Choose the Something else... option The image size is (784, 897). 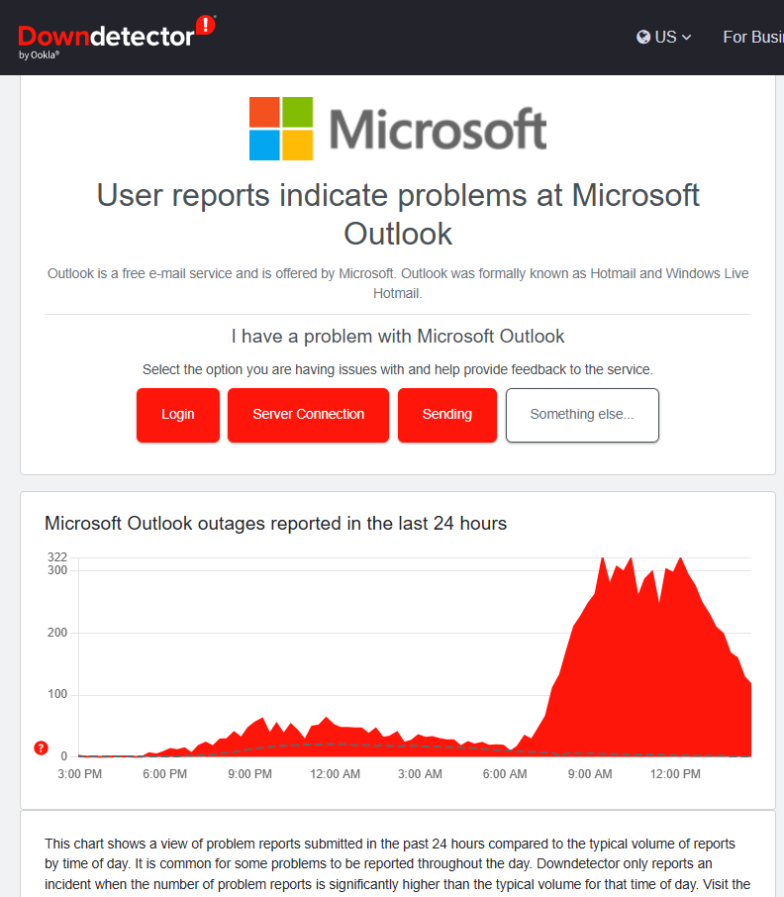pos(582,415)
